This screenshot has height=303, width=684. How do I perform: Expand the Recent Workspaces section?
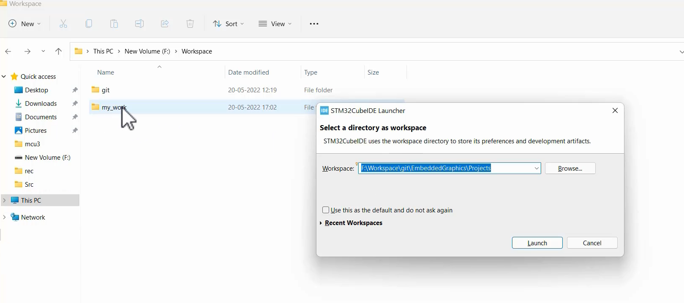tap(322, 223)
